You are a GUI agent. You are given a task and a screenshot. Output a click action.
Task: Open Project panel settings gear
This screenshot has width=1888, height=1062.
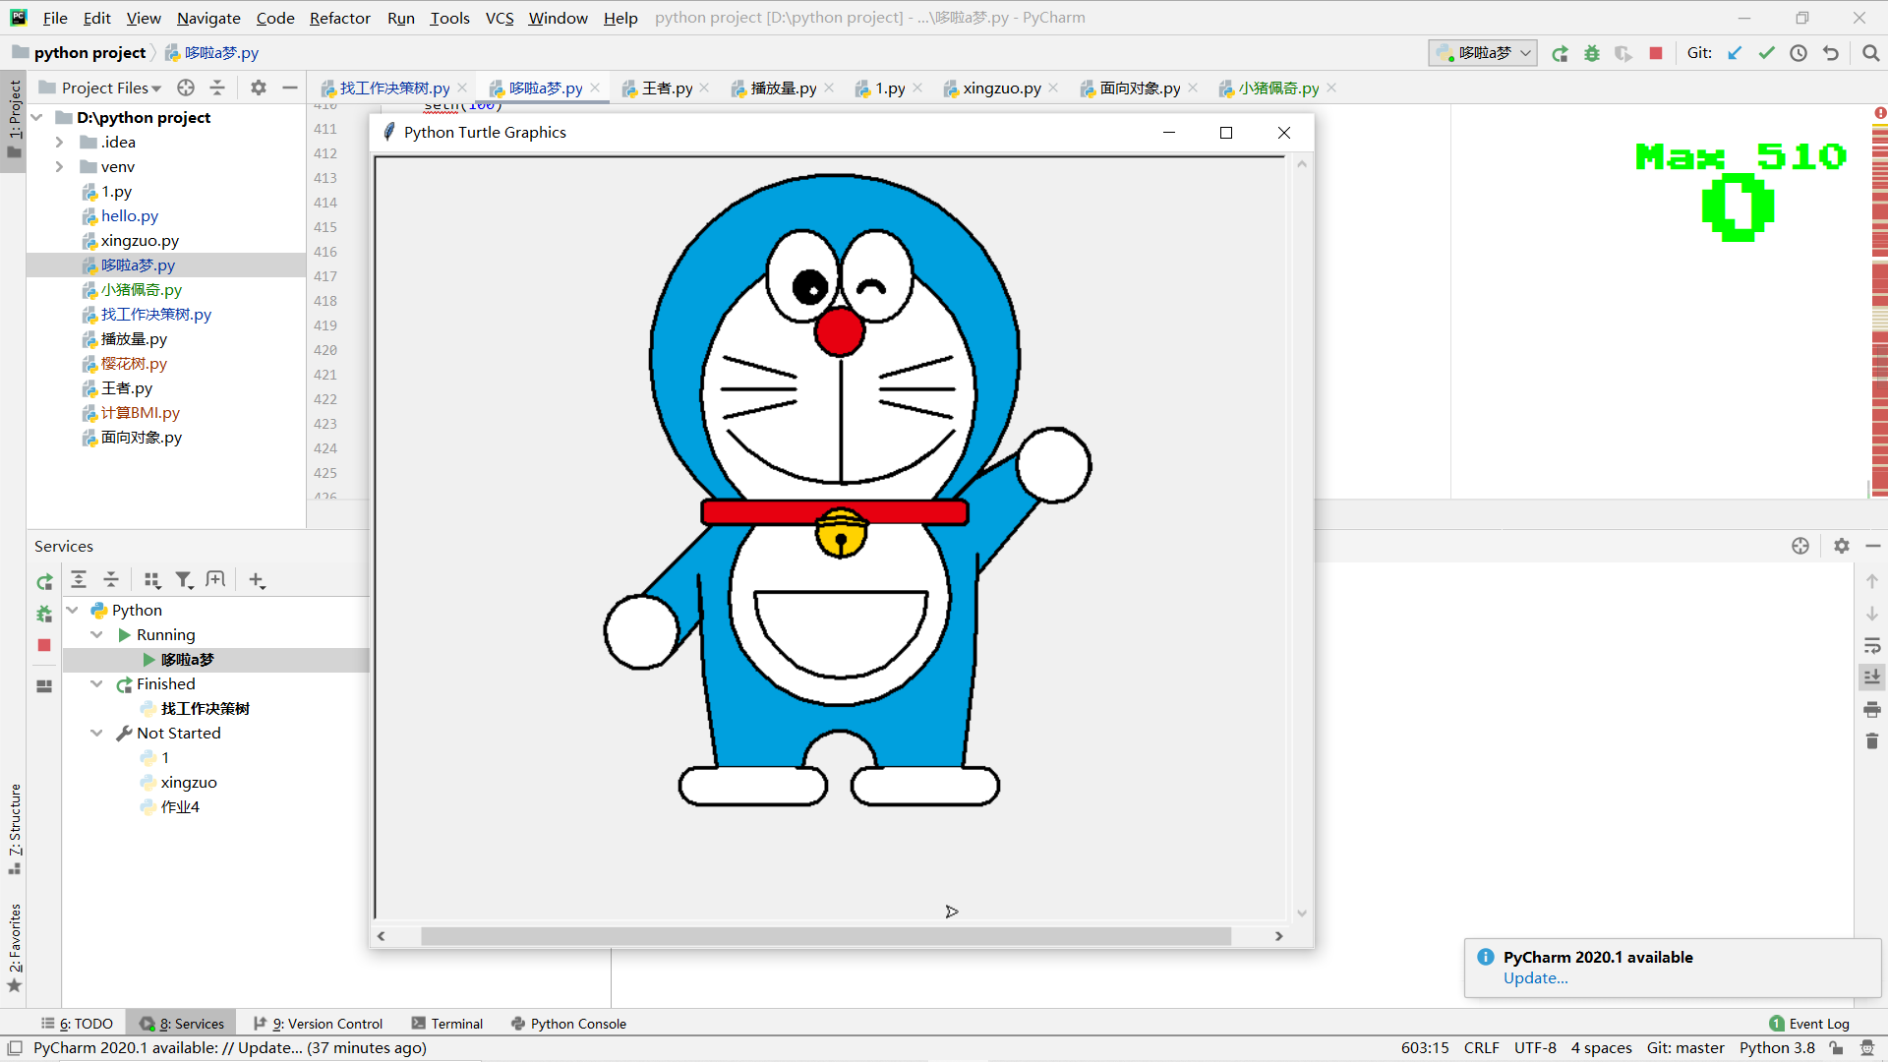pos(259,88)
